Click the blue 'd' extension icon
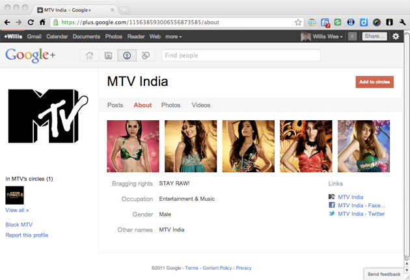 click(363, 23)
